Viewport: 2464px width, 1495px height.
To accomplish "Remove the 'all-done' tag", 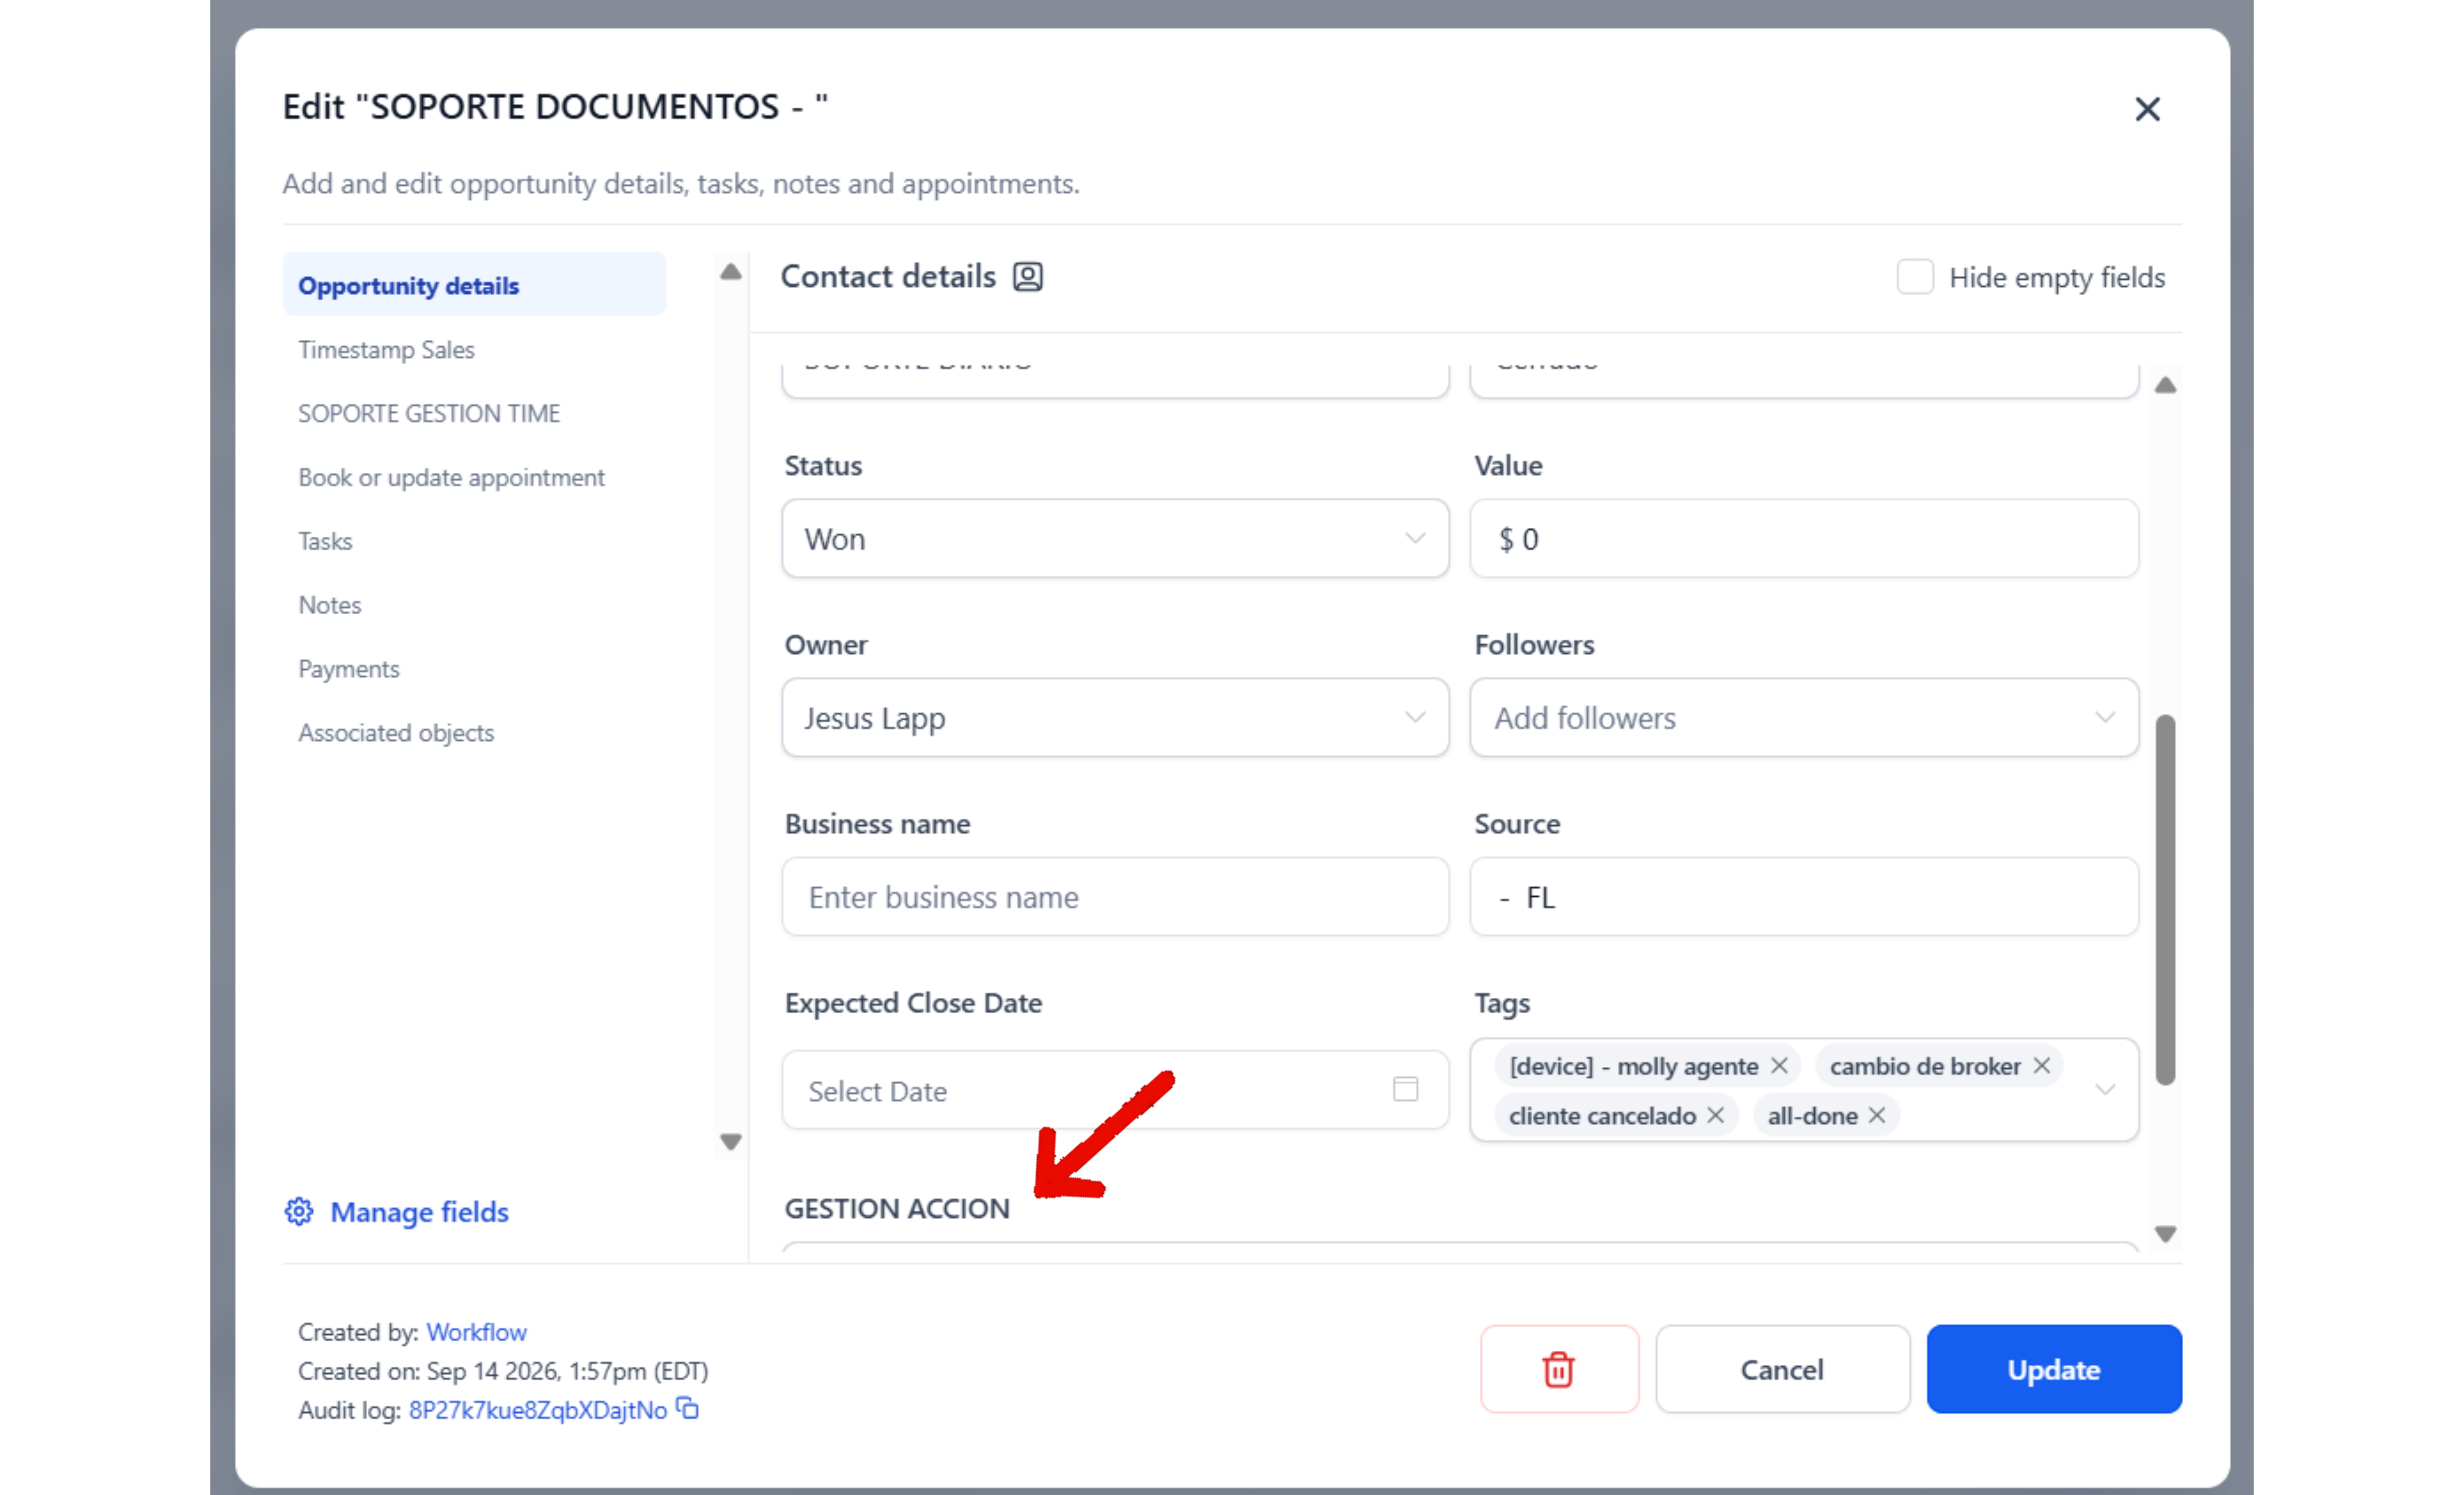I will [1877, 1115].
